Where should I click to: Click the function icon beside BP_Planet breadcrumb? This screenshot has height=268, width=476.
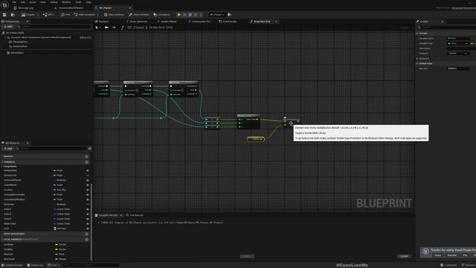[x=122, y=28]
